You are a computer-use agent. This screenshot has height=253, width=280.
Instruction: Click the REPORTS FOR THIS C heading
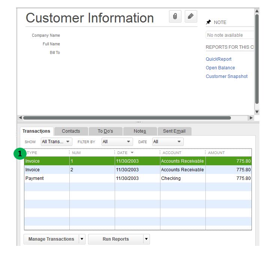[230, 47]
